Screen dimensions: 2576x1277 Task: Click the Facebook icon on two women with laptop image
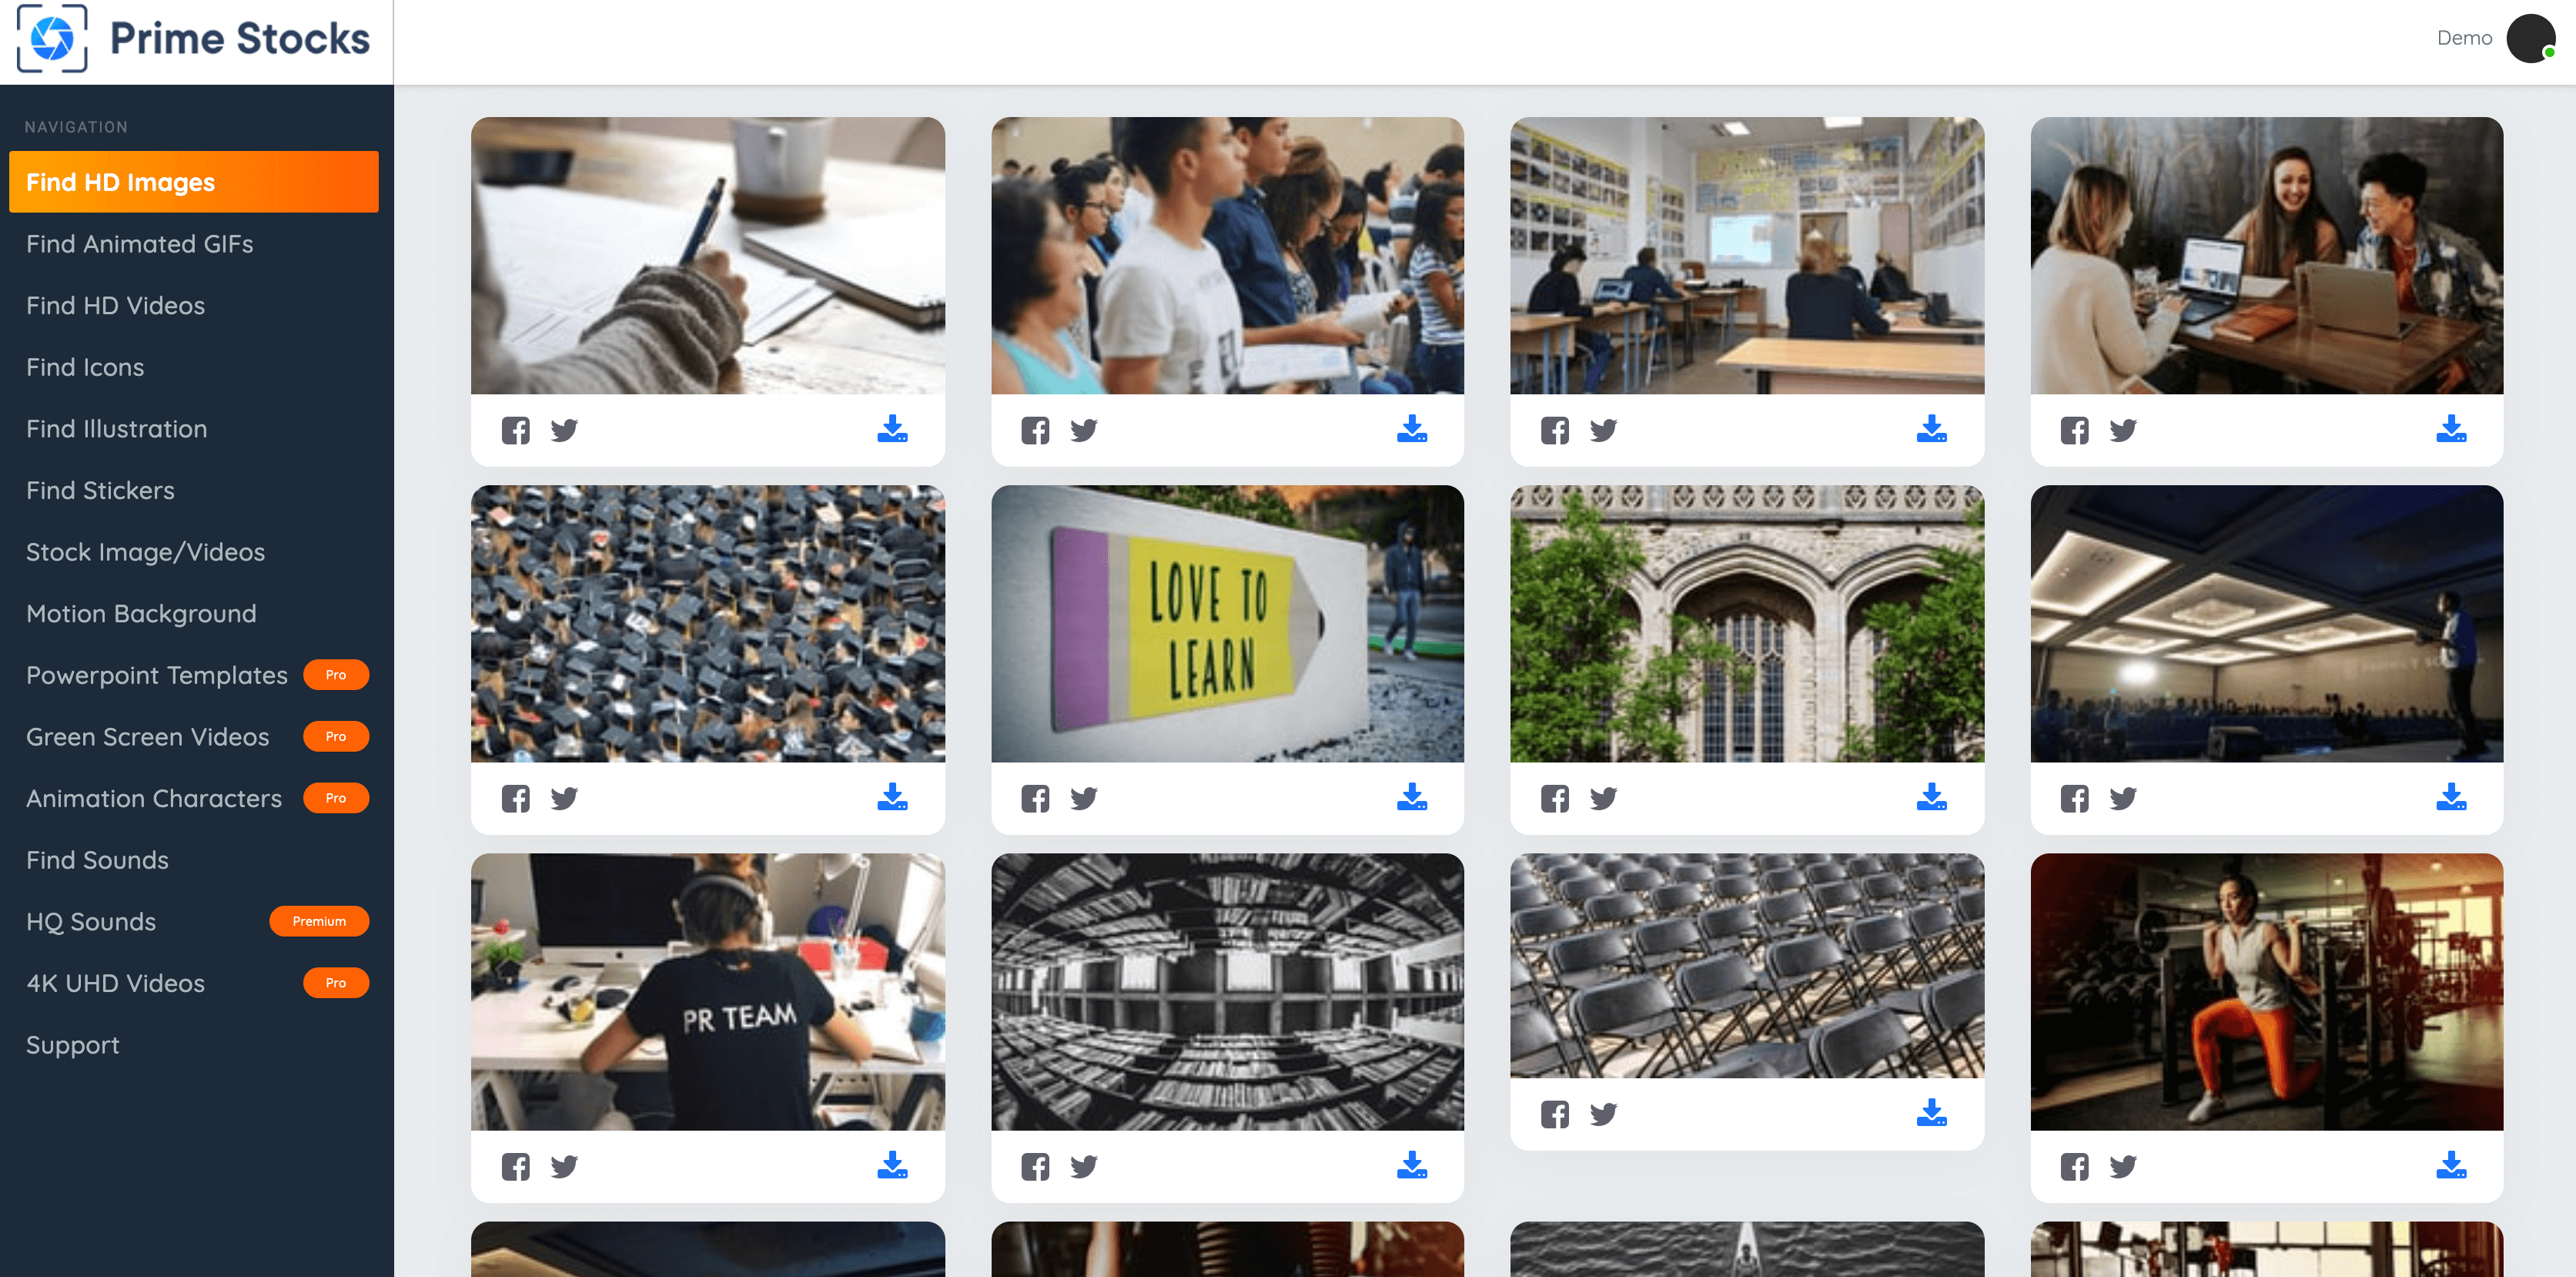point(2073,429)
